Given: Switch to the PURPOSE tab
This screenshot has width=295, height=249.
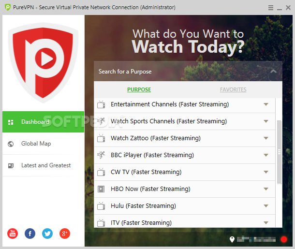Looking at the screenshot, I should tap(139, 89).
